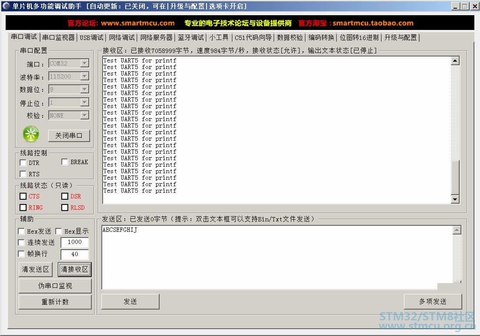Enable the Hex发送 checkbox
Viewport: 480px width, 336px height.
(x=21, y=231)
